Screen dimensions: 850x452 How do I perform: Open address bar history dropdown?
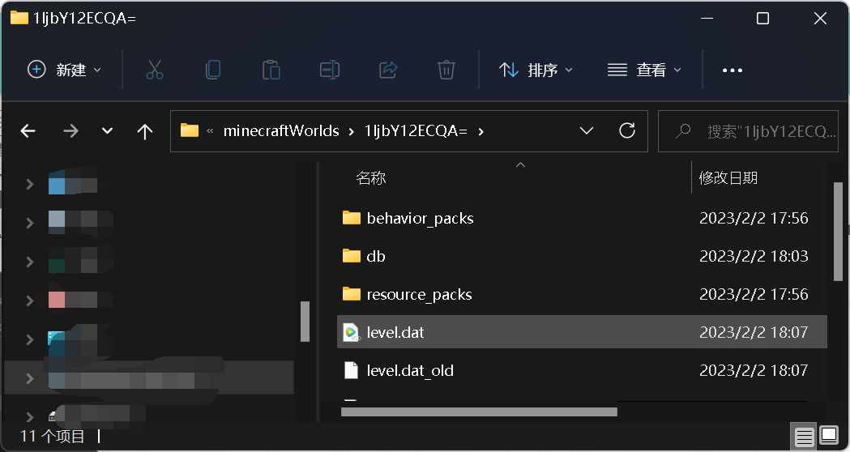[587, 130]
